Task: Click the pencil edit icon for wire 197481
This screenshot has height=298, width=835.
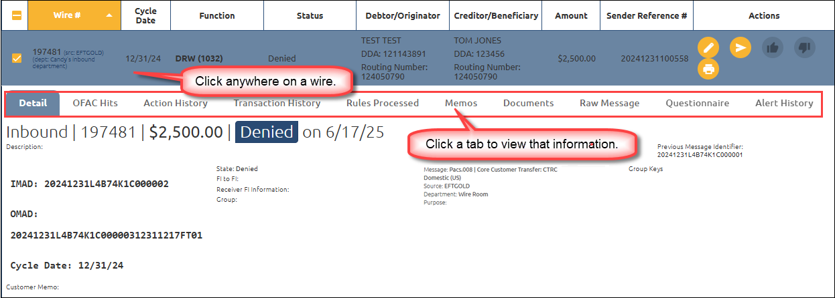Action: coord(708,47)
